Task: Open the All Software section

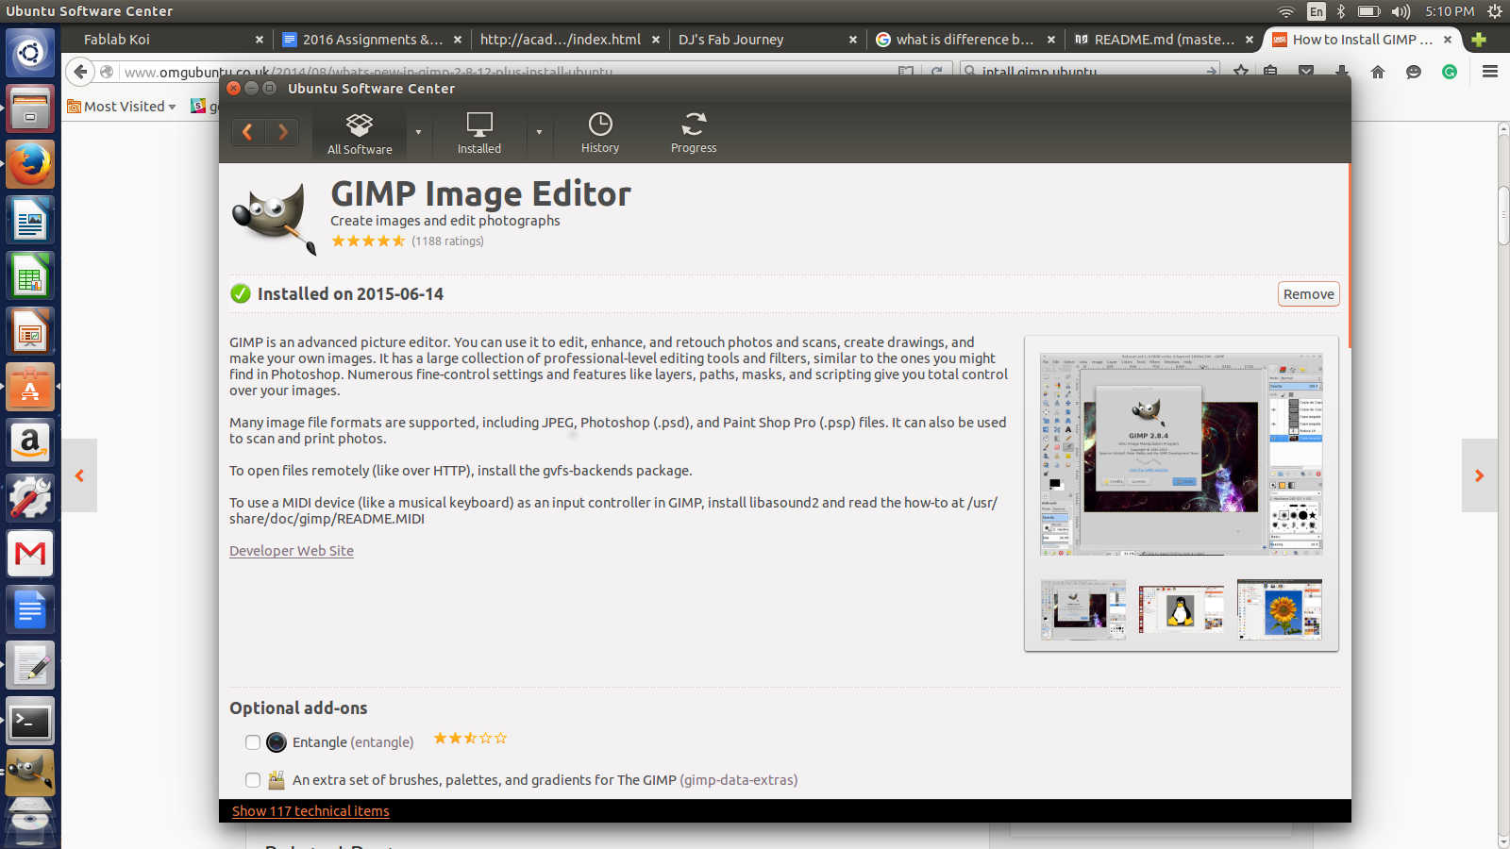Action: (x=360, y=133)
